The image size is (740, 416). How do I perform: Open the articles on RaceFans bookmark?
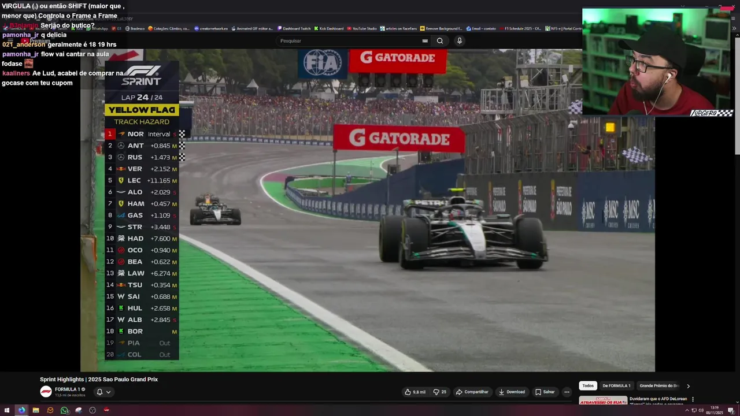pyautogui.click(x=399, y=28)
